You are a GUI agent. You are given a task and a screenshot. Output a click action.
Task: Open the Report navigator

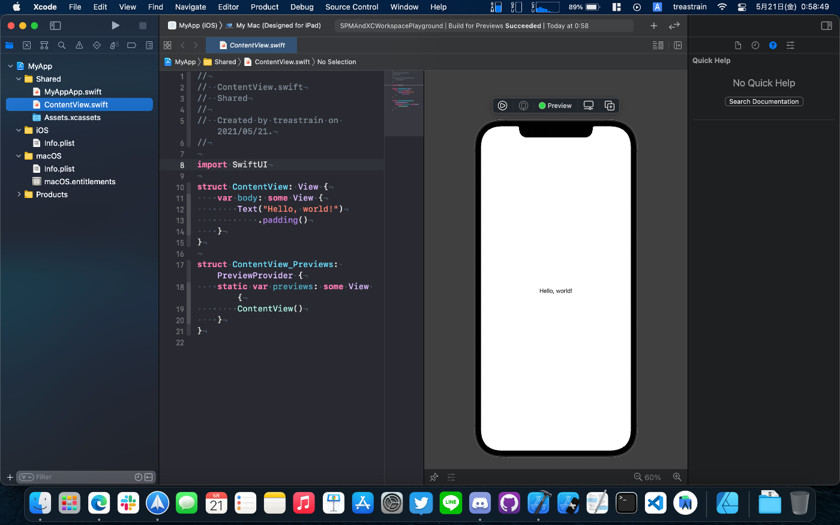(x=149, y=45)
